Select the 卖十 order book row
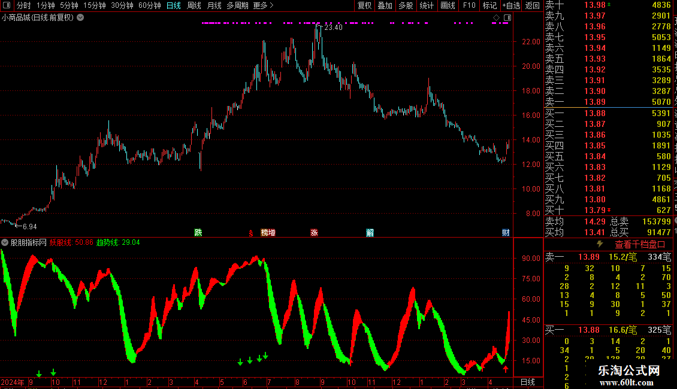 pyautogui.click(x=608, y=5)
